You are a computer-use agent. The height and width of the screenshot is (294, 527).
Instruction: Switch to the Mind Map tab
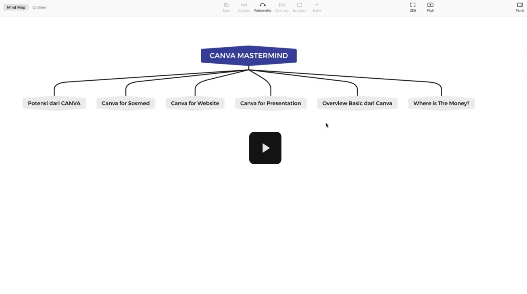(x=16, y=7)
